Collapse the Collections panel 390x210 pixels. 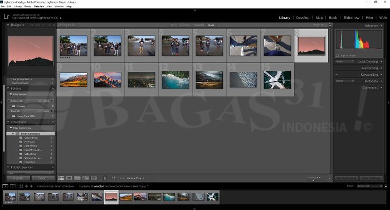pyautogui.click(x=8, y=122)
